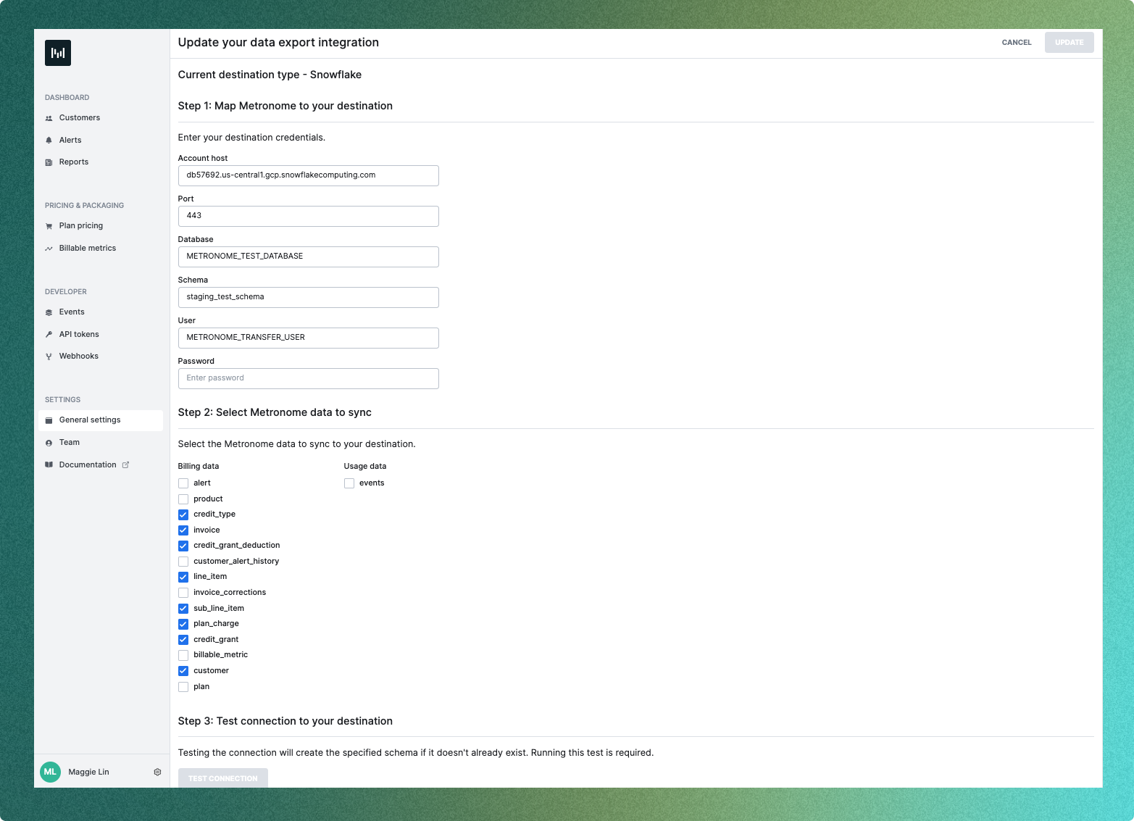Viewport: 1134px width, 821px height.
Task: Uncheck the credit_grant checkbox
Action: pyautogui.click(x=183, y=640)
